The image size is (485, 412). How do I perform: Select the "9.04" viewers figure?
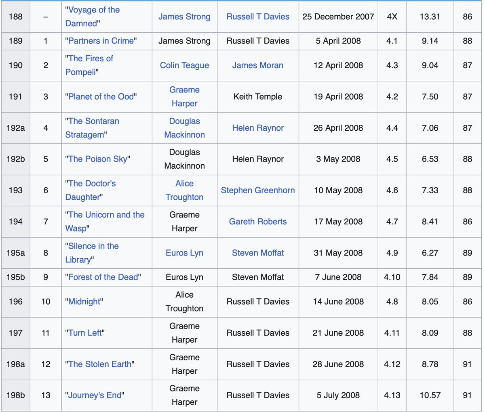[x=430, y=65]
